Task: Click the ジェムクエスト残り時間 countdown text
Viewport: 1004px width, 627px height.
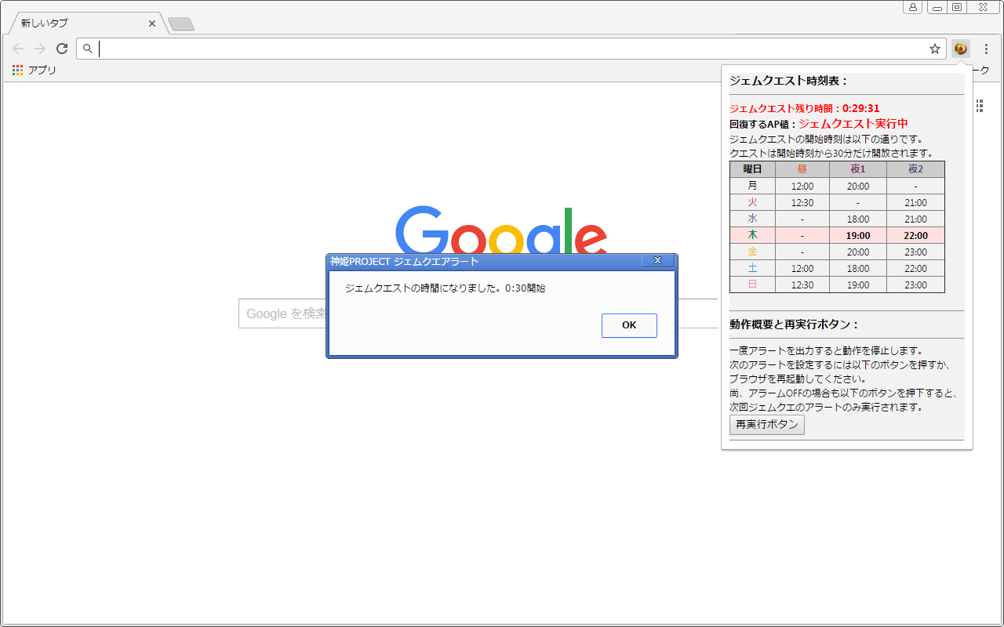Action: click(805, 109)
